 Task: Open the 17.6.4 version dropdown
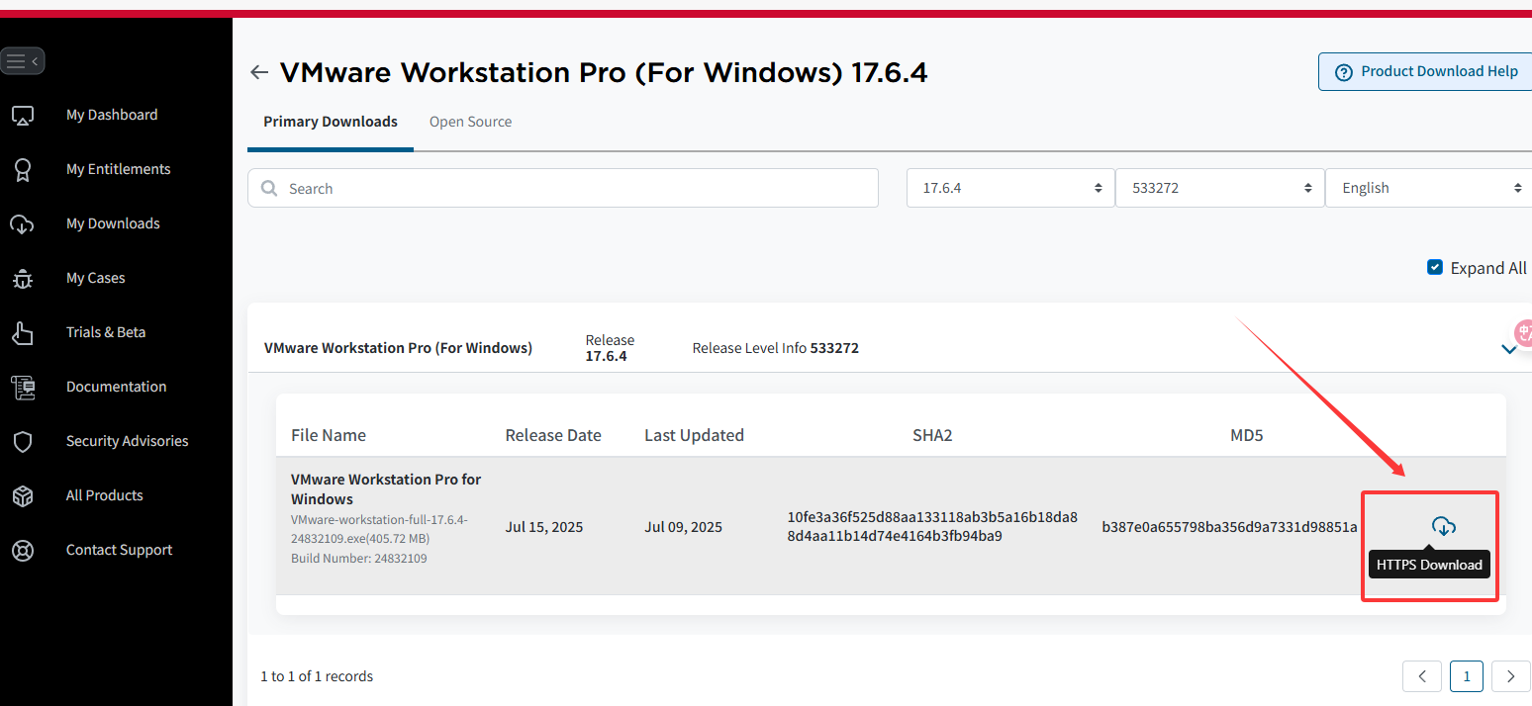pyautogui.click(x=1009, y=188)
